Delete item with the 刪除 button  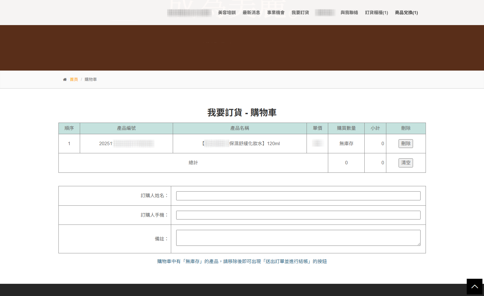coord(406,144)
